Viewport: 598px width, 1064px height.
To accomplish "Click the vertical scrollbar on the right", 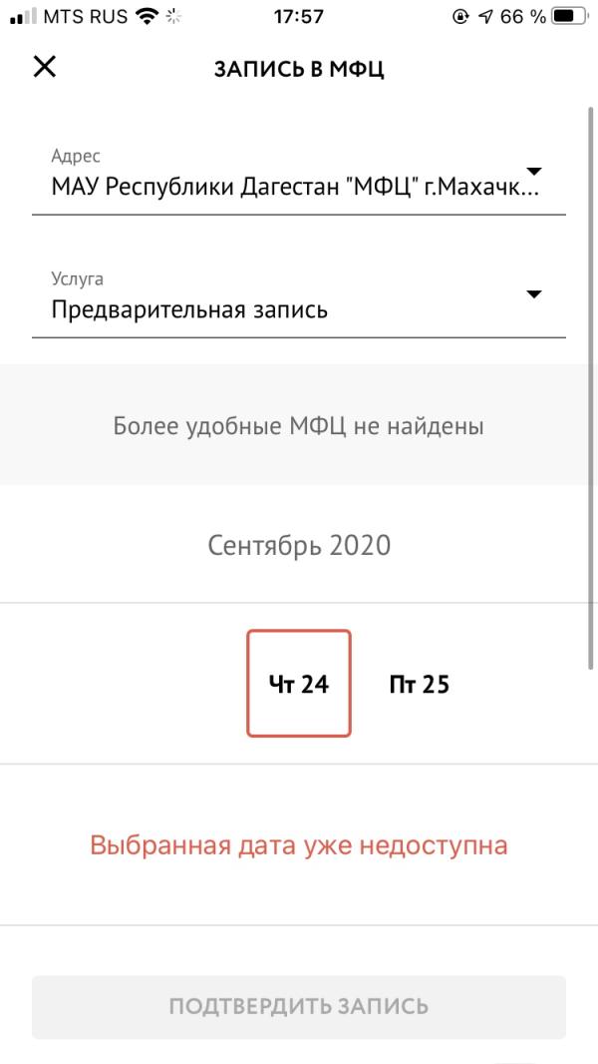I will (591, 388).
